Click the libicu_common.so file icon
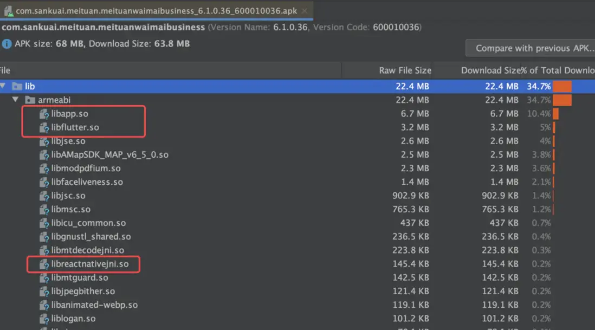 click(x=44, y=223)
